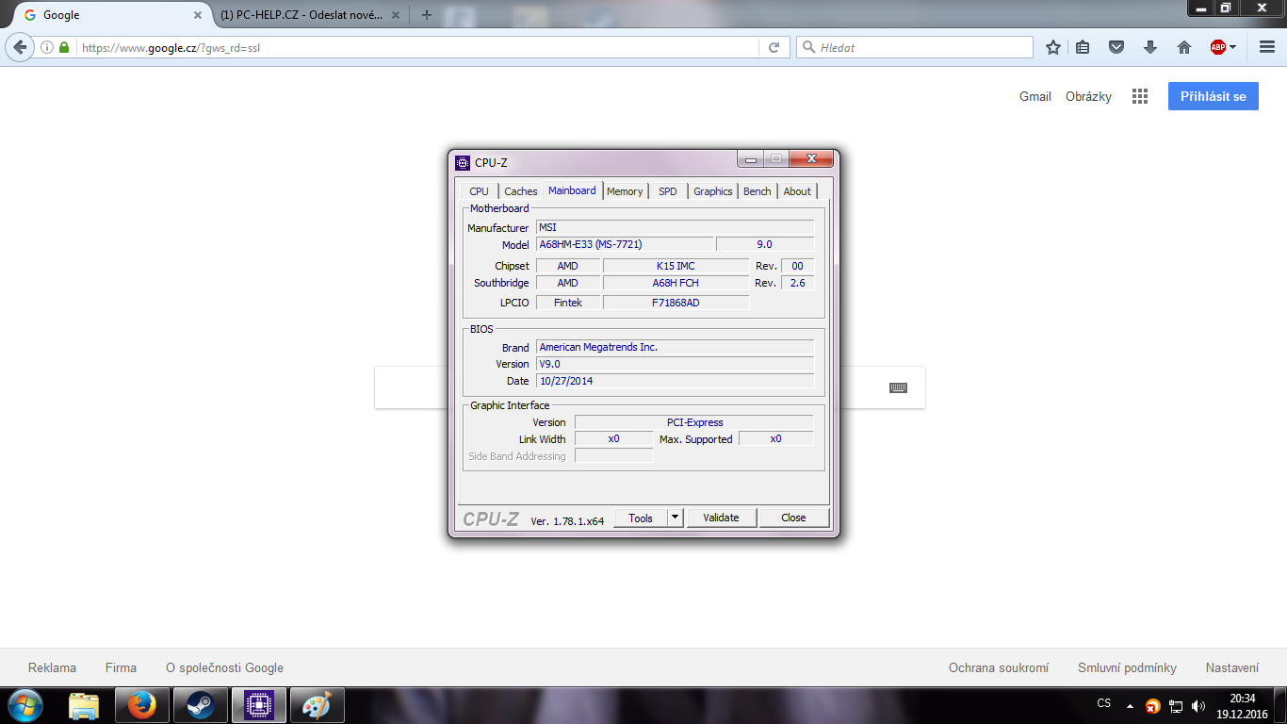Viewport: 1287px width, 724px height.
Task: Switch to the Memory tab
Action: coord(625,191)
